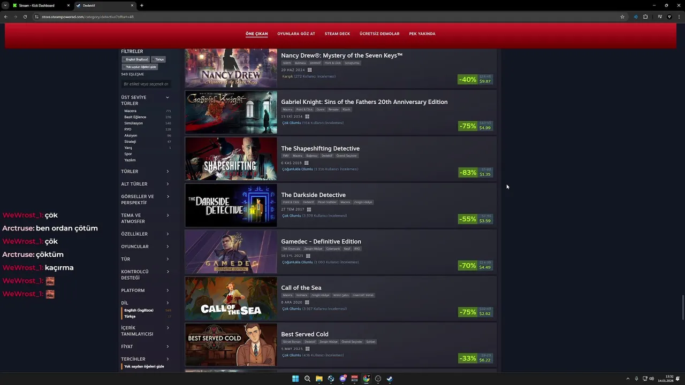Click the Windows icon beside Gamedec's release date
Image resolution: width=685 pixels, height=385 pixels.
tap(308, 256)
